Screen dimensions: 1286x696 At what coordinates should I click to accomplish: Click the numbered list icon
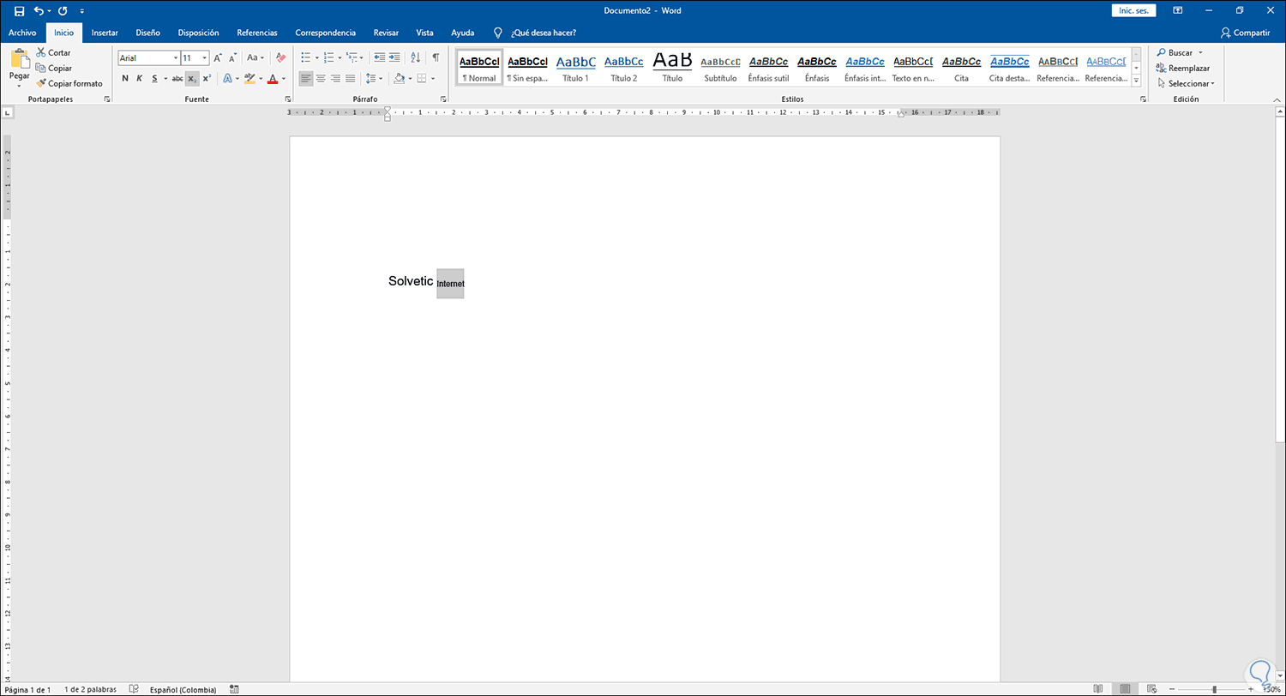coord(328,57)
